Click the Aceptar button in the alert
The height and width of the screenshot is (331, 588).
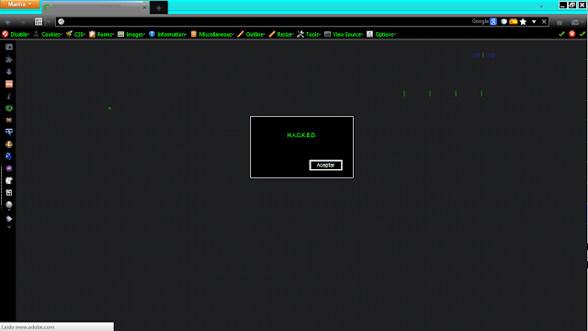325,165
